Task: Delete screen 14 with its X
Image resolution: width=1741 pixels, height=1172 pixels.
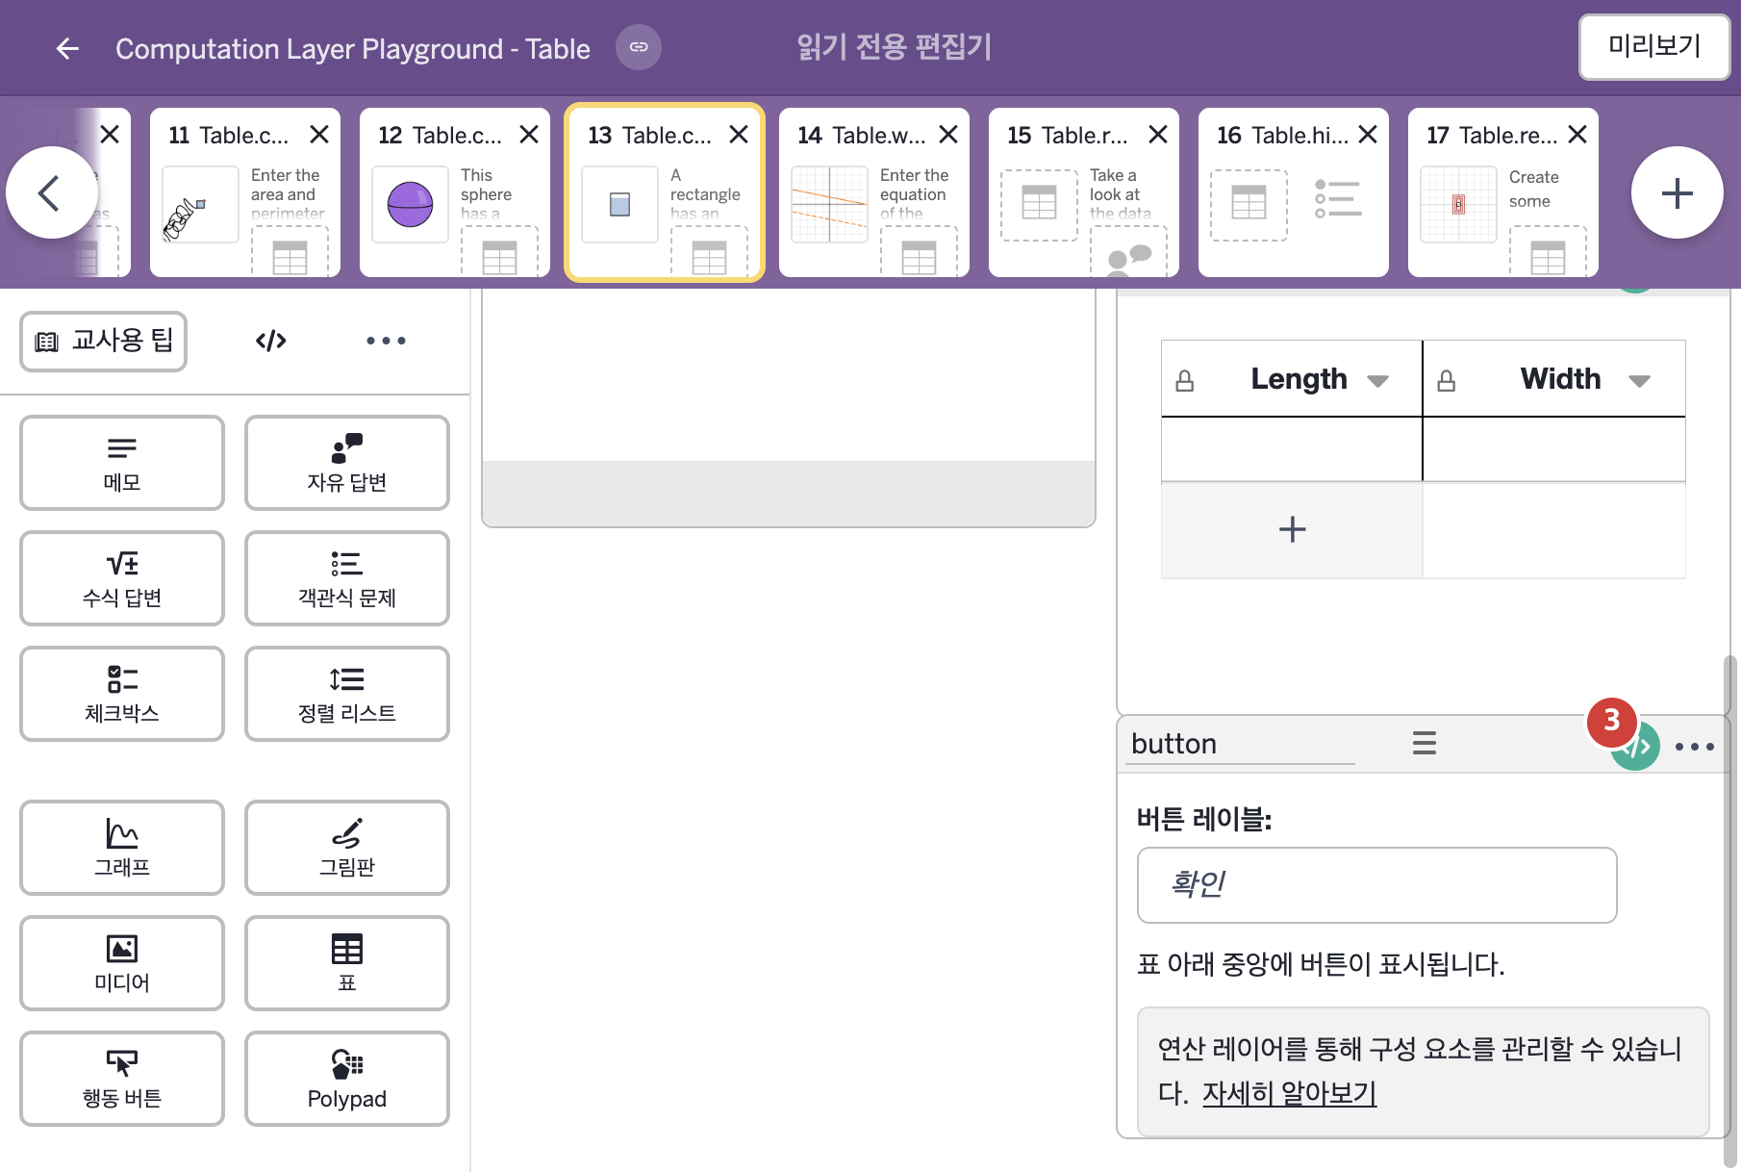Action: pos(948,135)
